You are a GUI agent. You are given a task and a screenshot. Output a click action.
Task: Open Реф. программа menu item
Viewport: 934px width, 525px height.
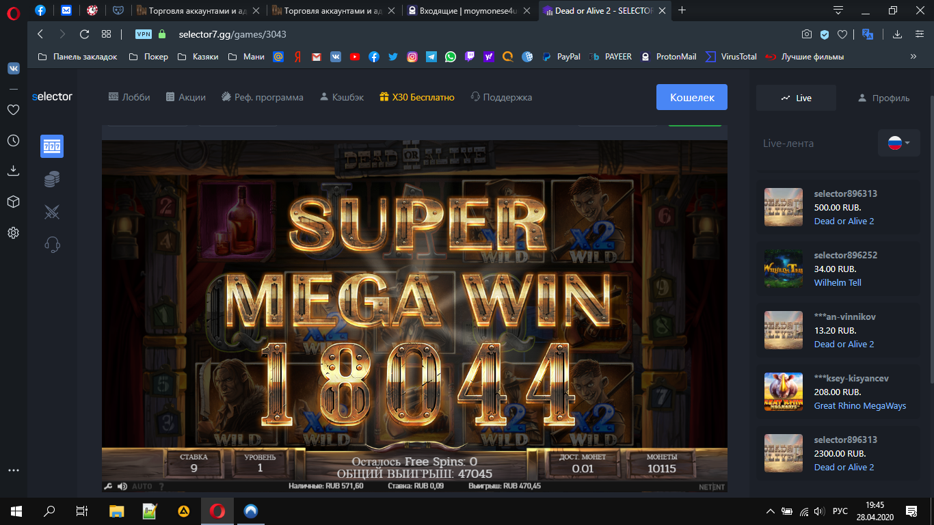pos(263,97)
